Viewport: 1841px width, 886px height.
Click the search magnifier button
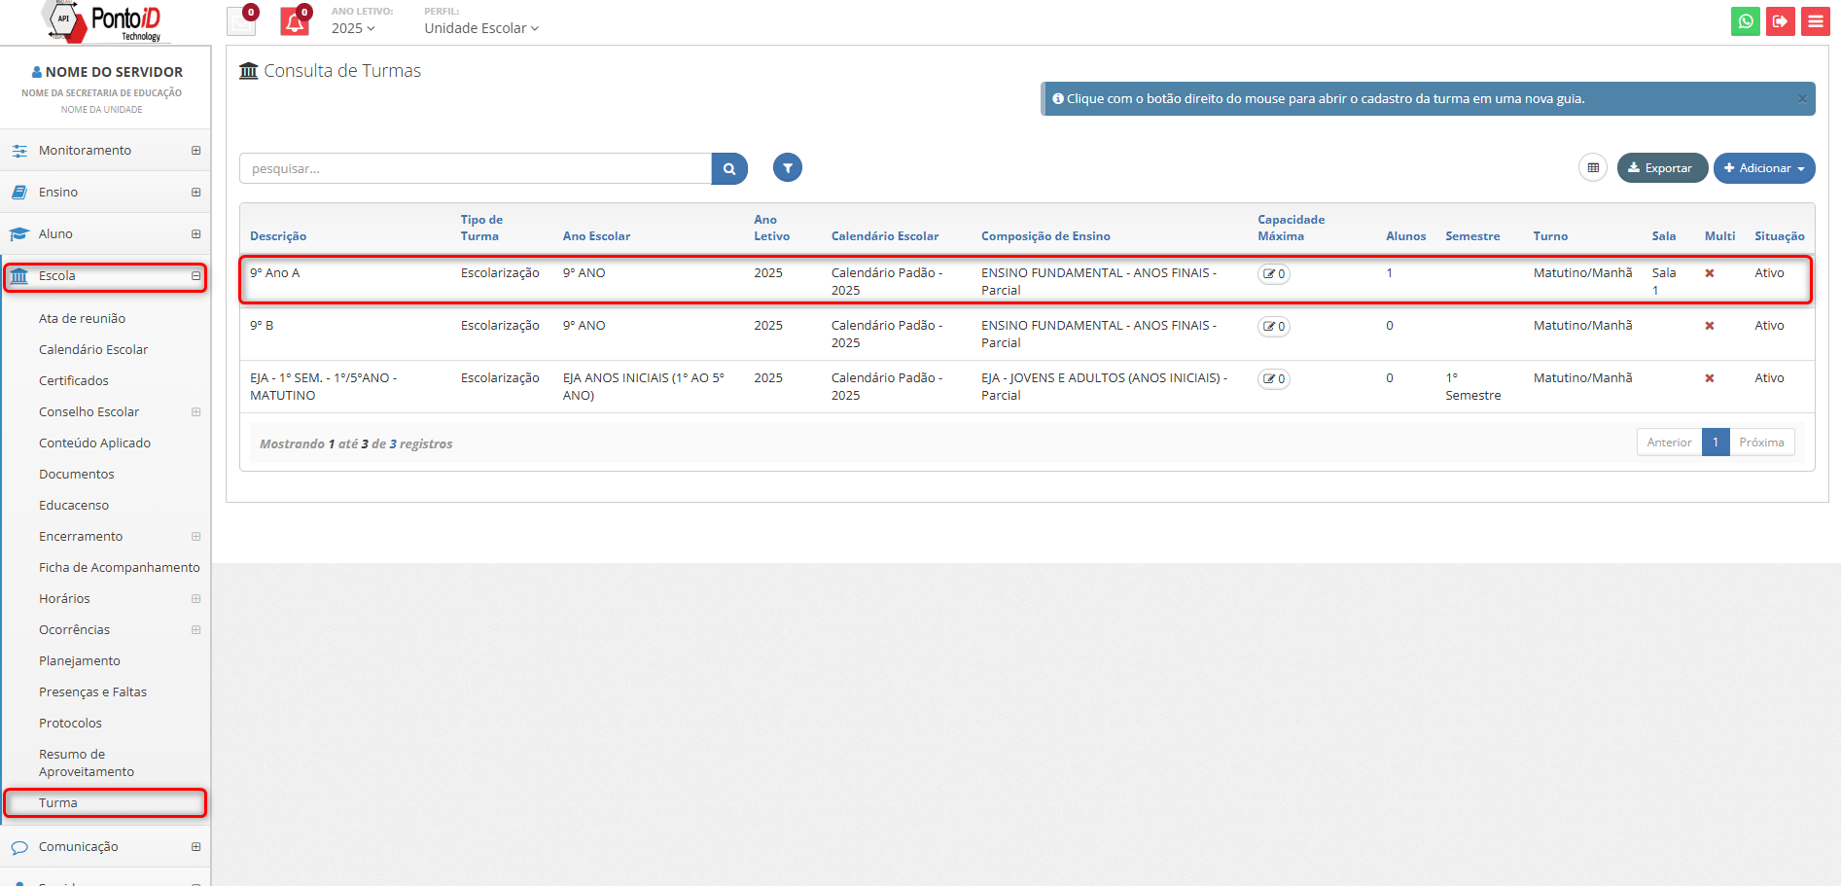click(729, 168)
